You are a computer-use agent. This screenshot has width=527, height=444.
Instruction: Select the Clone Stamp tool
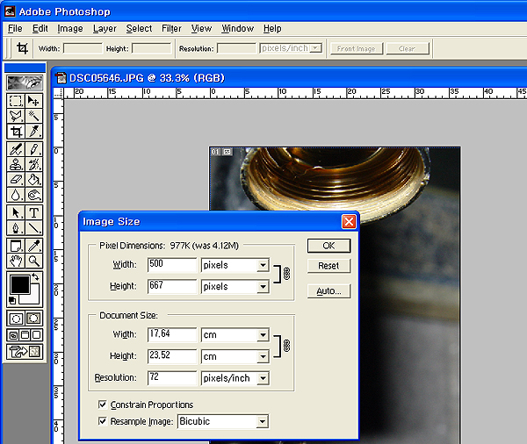click(16, 164)
